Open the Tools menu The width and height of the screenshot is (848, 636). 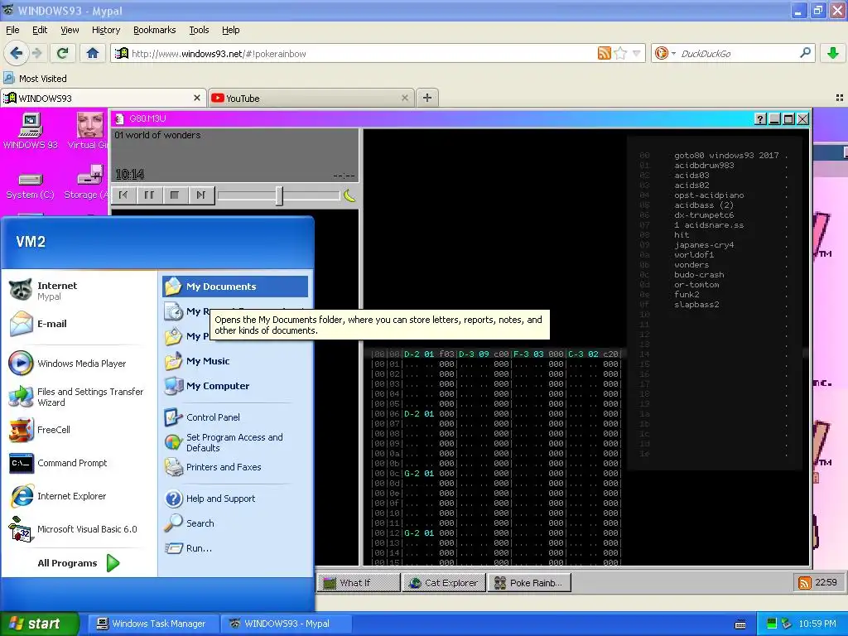tap(199, 30)
